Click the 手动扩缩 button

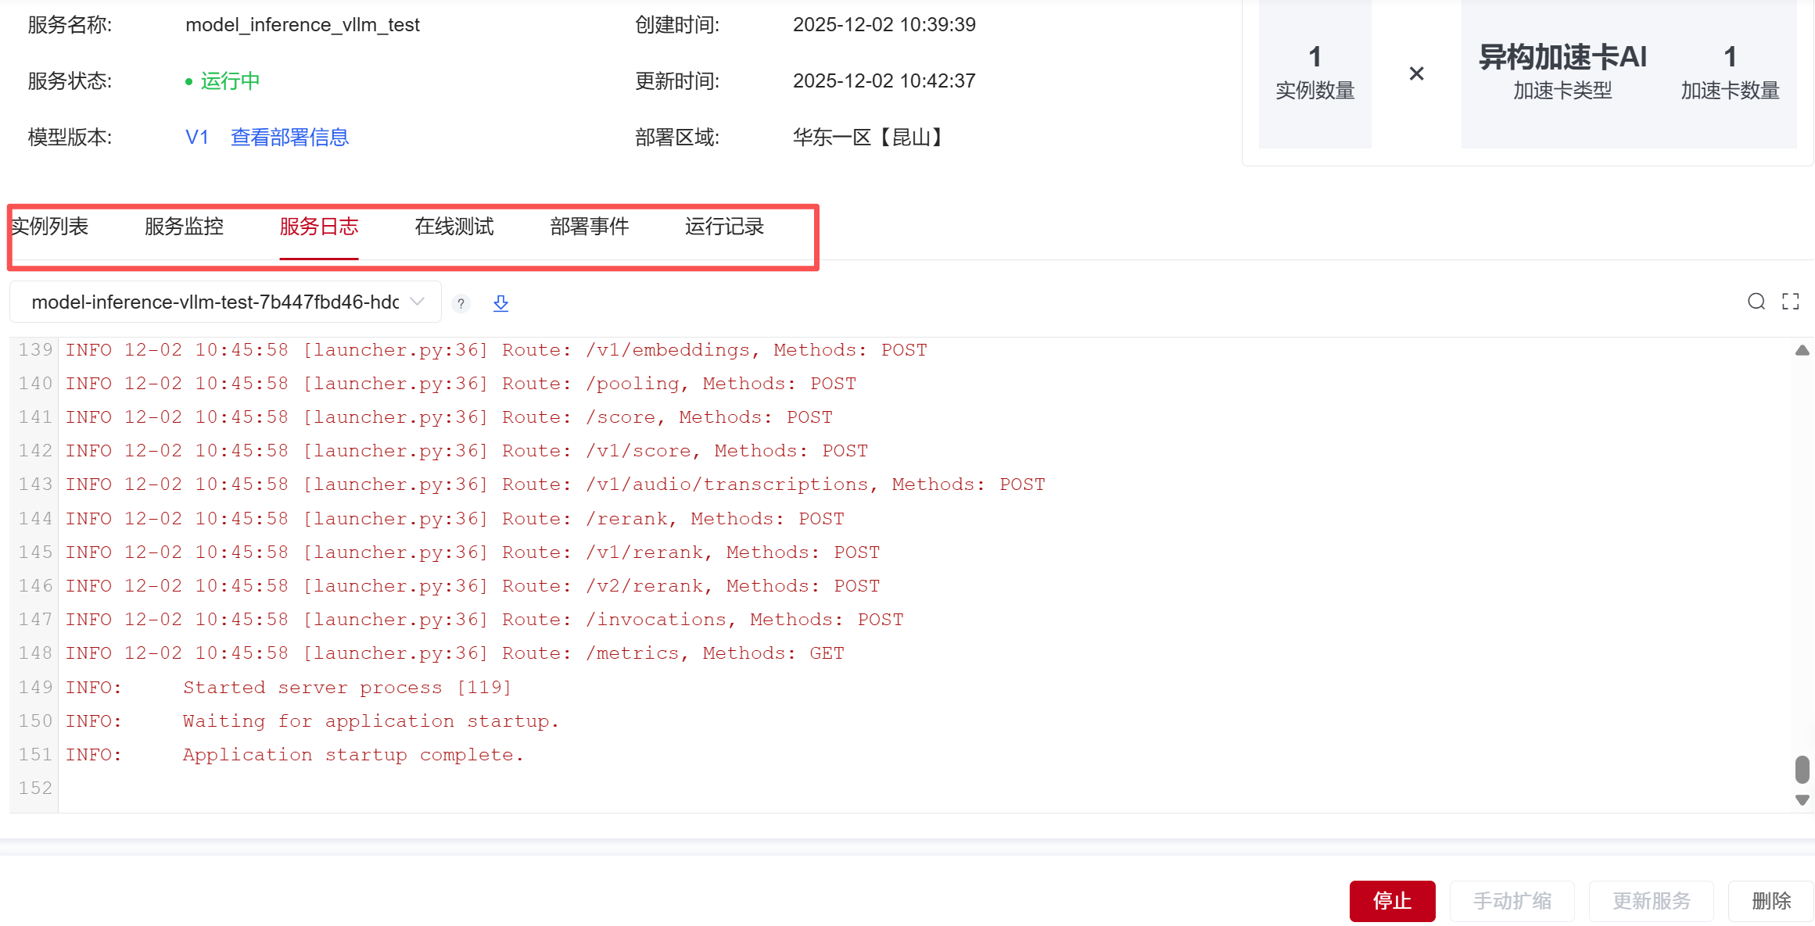(1512, 901)
